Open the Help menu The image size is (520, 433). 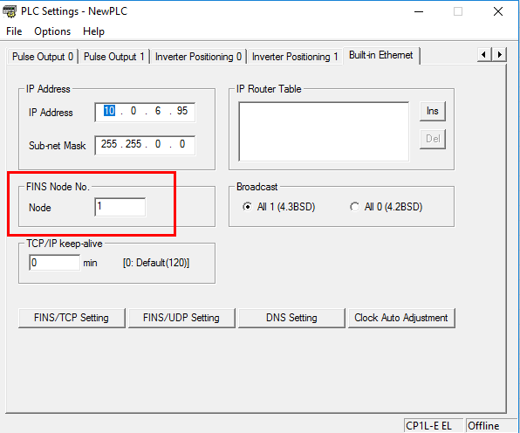93,31
